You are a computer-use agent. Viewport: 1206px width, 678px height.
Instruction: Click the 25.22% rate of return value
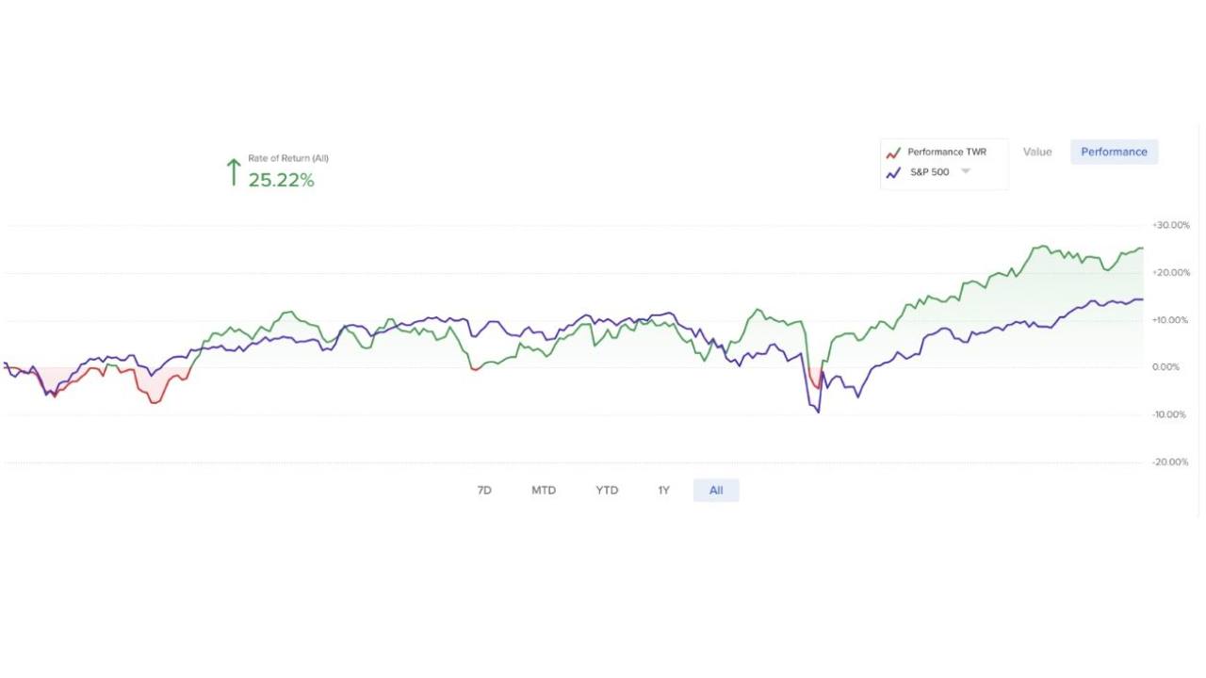tap(281, 181)
